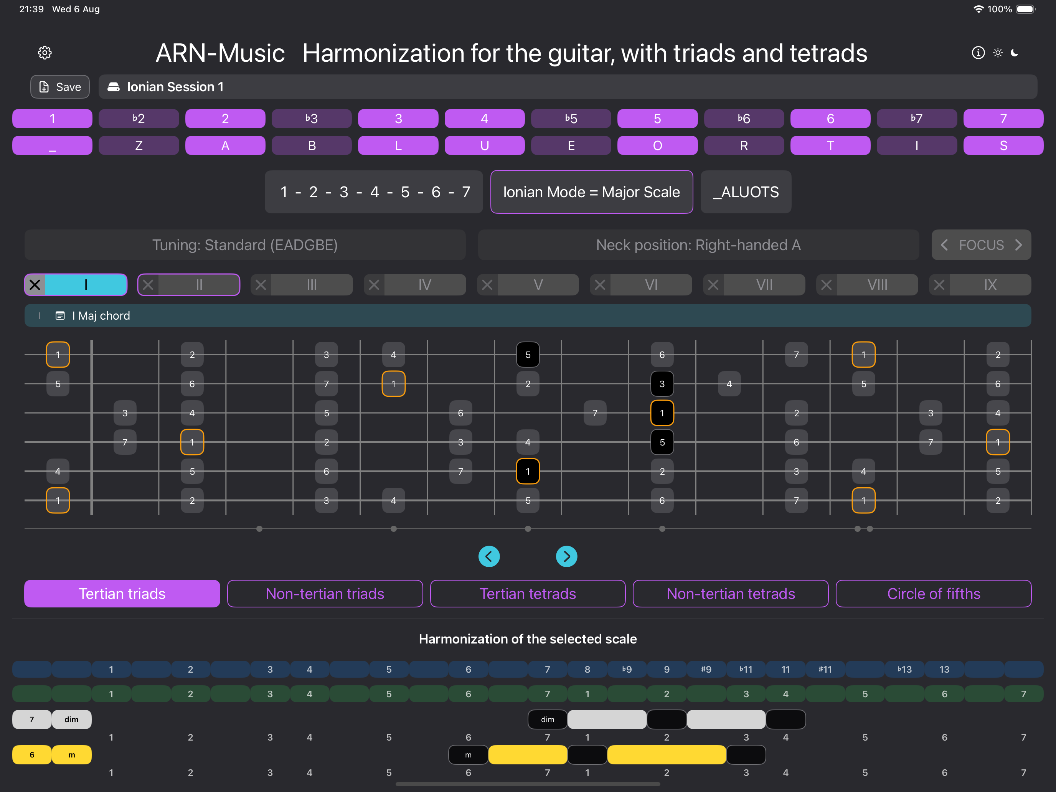Viewport: 1056px width, 792px height.
Task: Open the Circle of fifths tab
Action: pyautogui.click(x=934, y=593)
